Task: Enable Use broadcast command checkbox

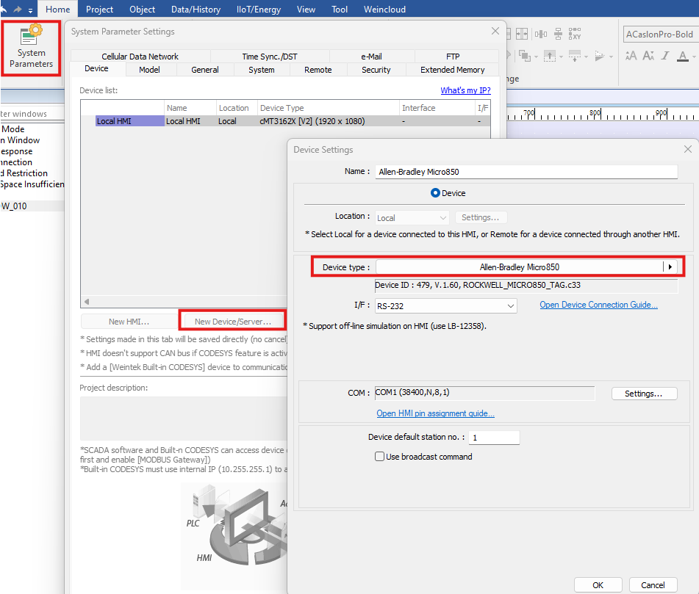Action: coord(379,457)
